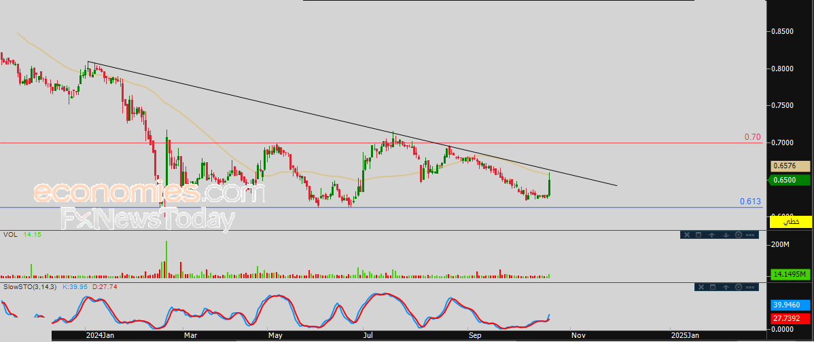Click the 2024Jan date on time axis
Screen dimensions: 814x342
coord(100,336)
